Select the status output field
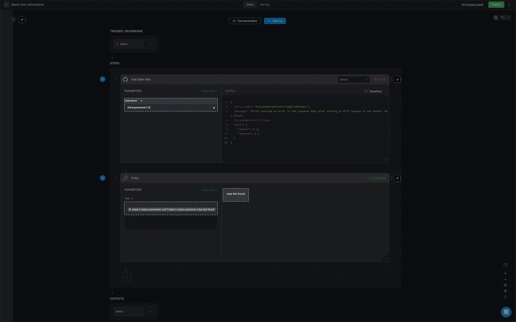Image resolution: width=516 pixels, height=322 pixels. 129,311
